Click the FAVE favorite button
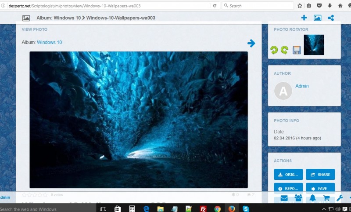 click(320, 188)
